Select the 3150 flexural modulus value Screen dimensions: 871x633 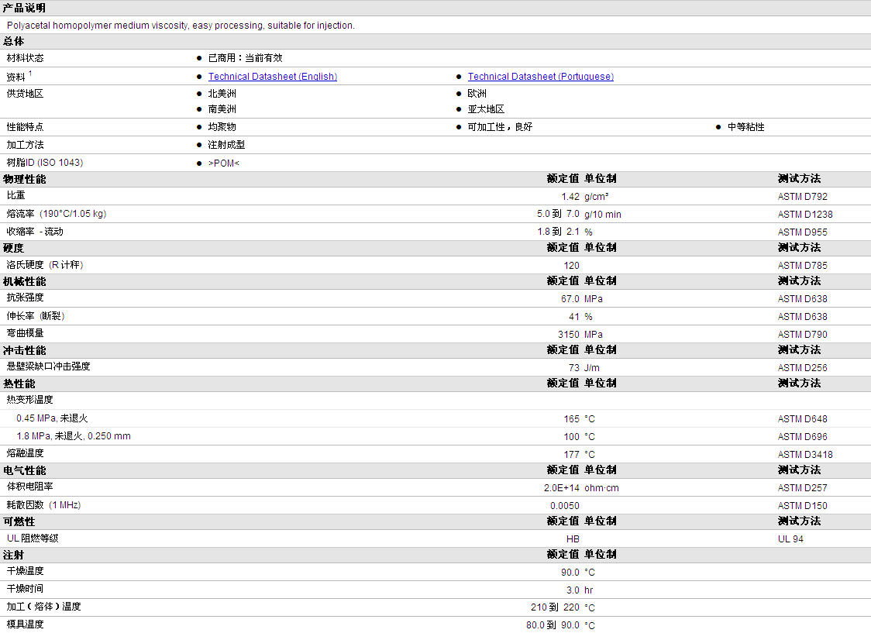pos(568,335)
